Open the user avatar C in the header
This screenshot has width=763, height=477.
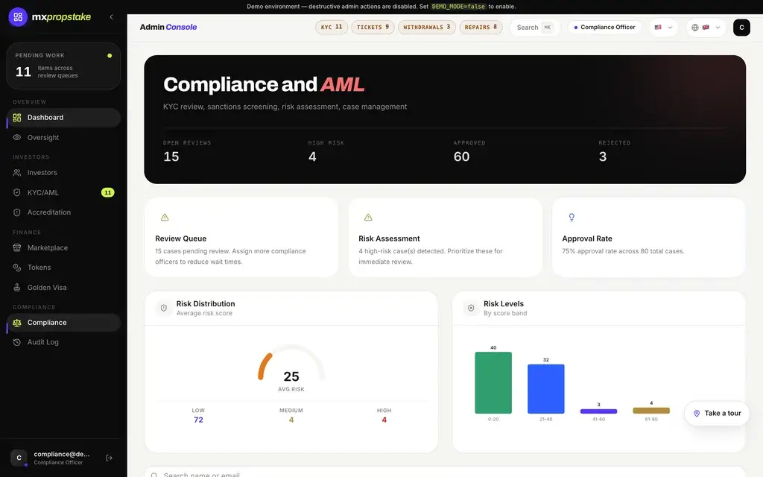pos(741,28)
